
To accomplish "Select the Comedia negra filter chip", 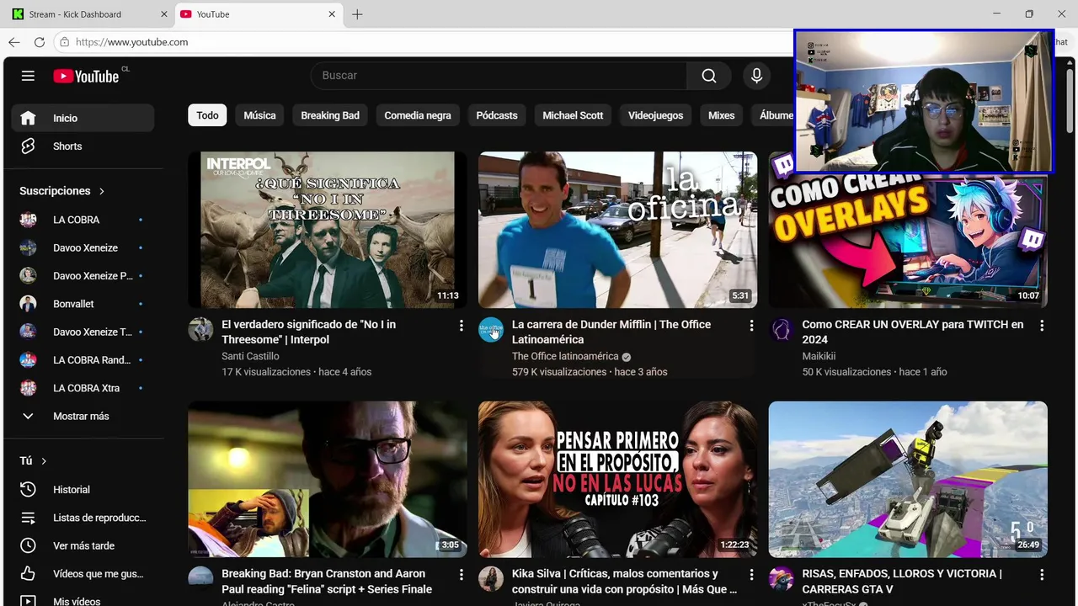I will [418, 115].
